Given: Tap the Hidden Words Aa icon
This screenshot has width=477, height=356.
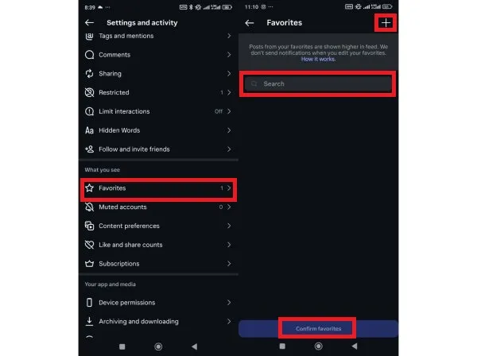Looking at the screenshot, I should pos(89,130).
